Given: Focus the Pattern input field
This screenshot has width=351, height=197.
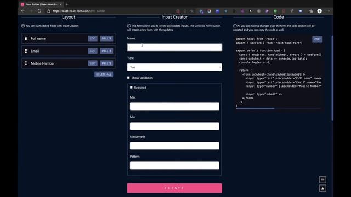Looking at the screenshot, I should (x=174, y=165).
